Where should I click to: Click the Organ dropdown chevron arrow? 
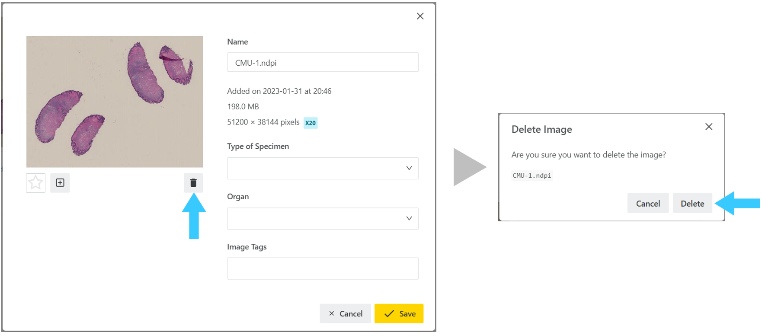point(409,218)
